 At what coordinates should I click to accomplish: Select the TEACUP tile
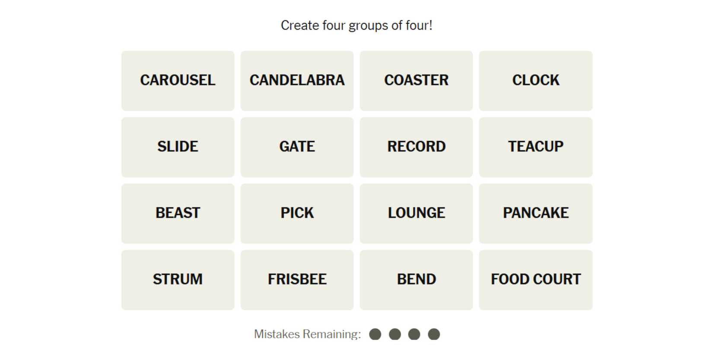(535, 147)
